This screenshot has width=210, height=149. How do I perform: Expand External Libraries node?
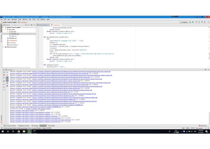[3, 47]
